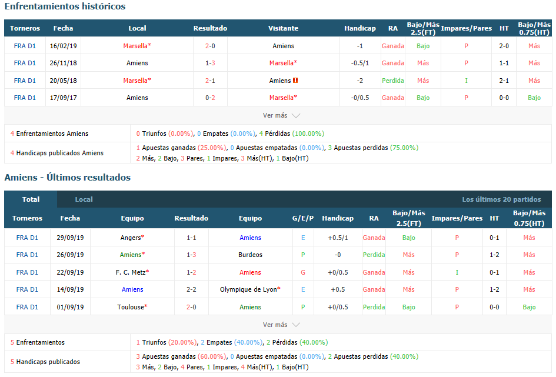
Task: Click 'Amiens - Últimos resultados' heading
Action: 68,177
